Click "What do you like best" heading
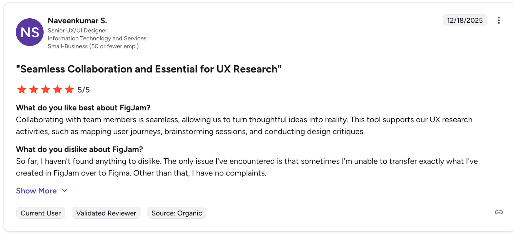 click(83, 108)
